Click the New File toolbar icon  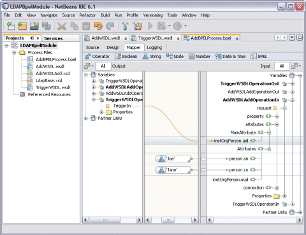(11, 26)
